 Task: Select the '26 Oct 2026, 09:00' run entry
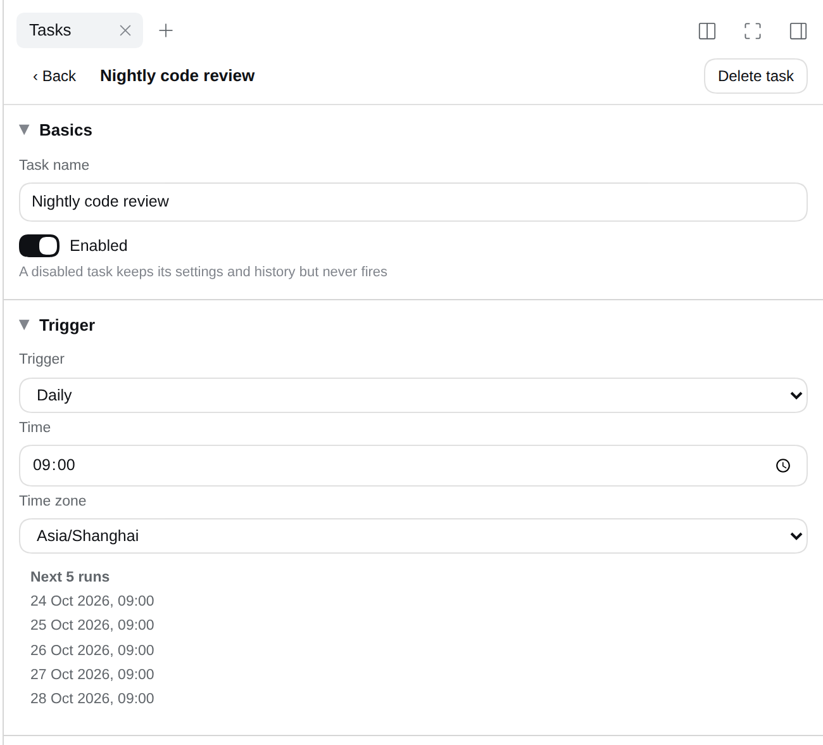[92, 650]
